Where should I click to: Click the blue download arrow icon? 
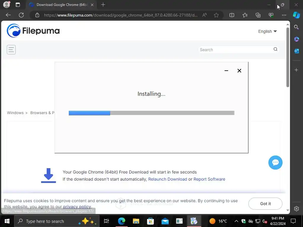[x=49, y=175]
